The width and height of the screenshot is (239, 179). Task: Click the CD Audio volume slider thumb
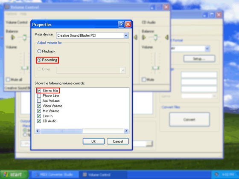[155, 68]
